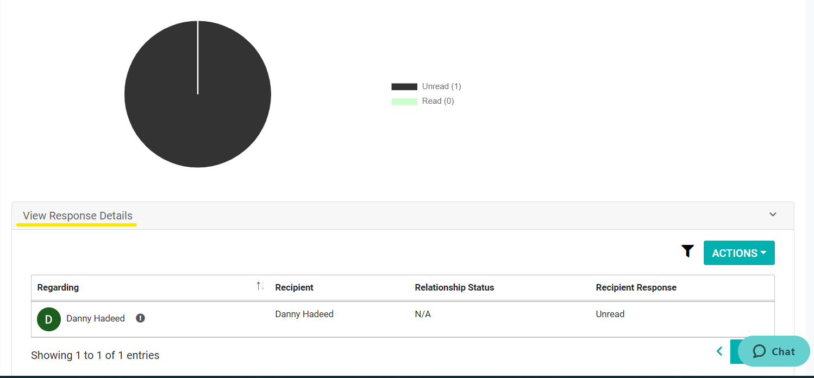Click the View Response Details heading
Screen dimensions: 814x378
pos(78,216)
